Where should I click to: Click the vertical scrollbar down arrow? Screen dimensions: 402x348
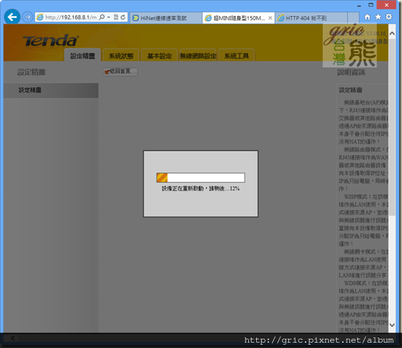[x=392, y=325]
